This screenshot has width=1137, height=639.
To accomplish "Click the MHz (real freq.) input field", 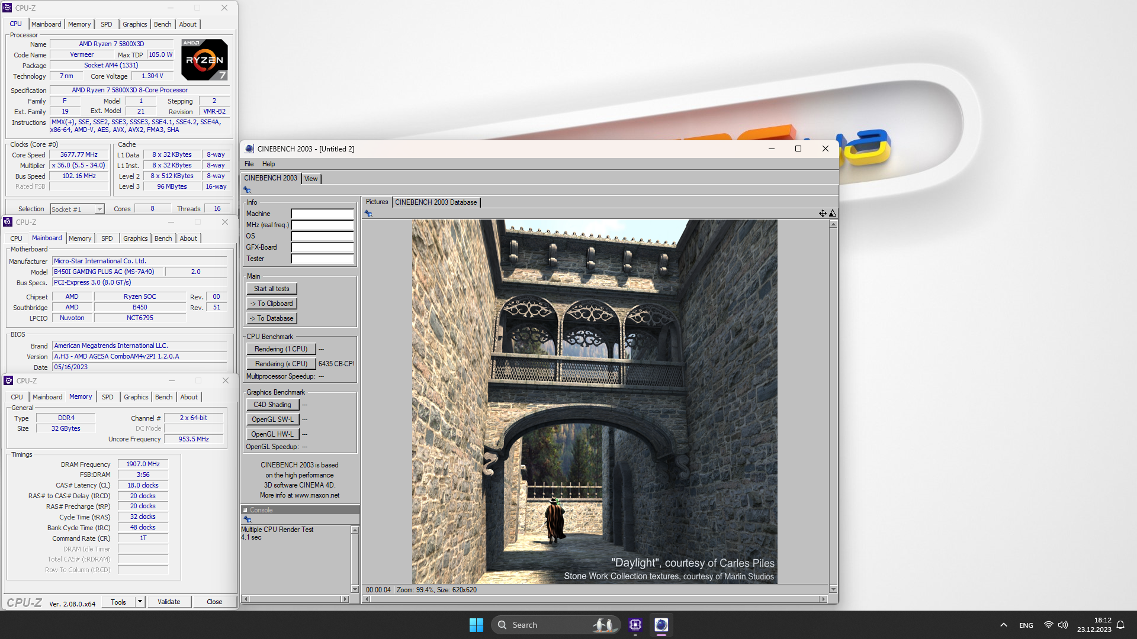I will pos(322,225).
